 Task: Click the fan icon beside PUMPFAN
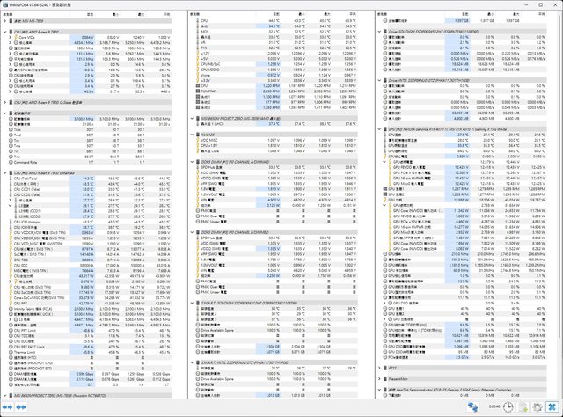click(196, 90)
